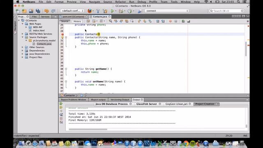
Task: Run the project with green play icon
Action: 112,11
